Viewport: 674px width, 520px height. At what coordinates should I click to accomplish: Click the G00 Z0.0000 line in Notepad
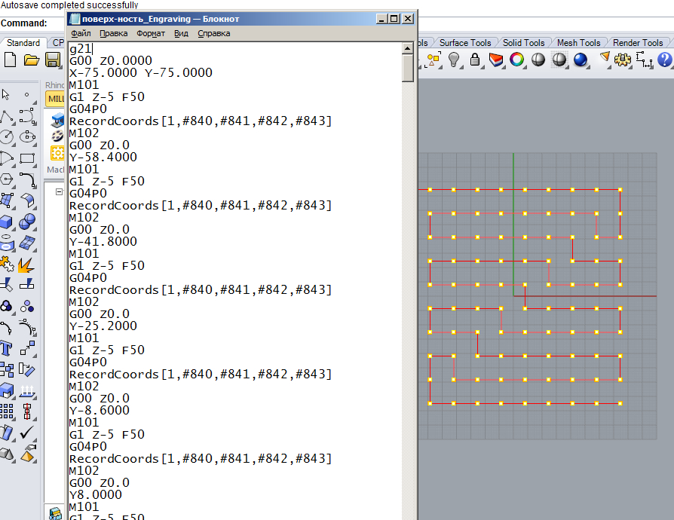(x=111, y=60)
